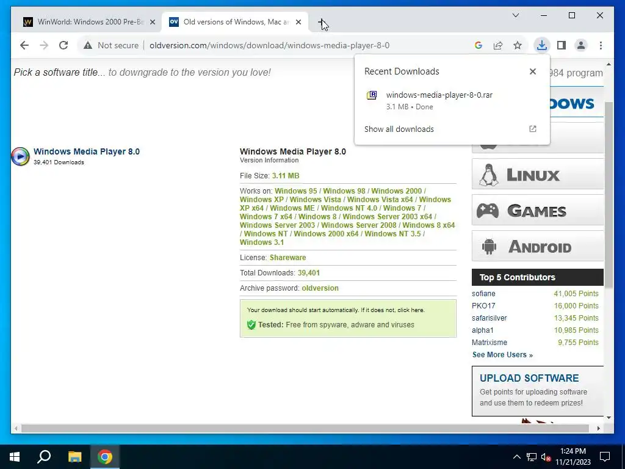Screen dimensions: 625x469
Task: Follow the Windows 98 link
Action: 344,191
